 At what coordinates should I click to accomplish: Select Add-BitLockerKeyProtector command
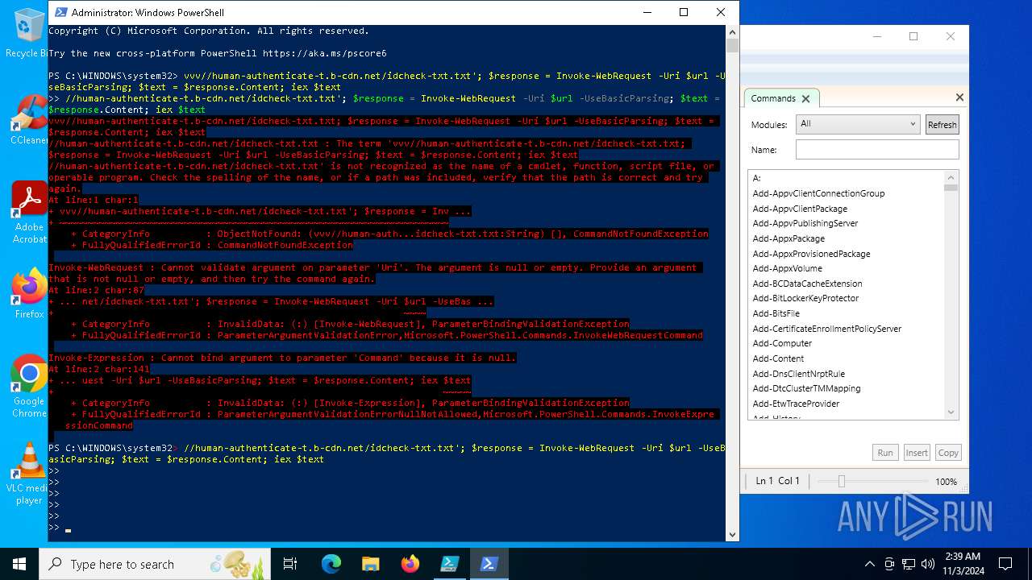pos(805,298)
